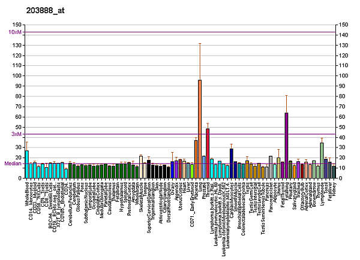Click the 150 tick on right axis
The image size is (360, 260).
tap(343, 25)
